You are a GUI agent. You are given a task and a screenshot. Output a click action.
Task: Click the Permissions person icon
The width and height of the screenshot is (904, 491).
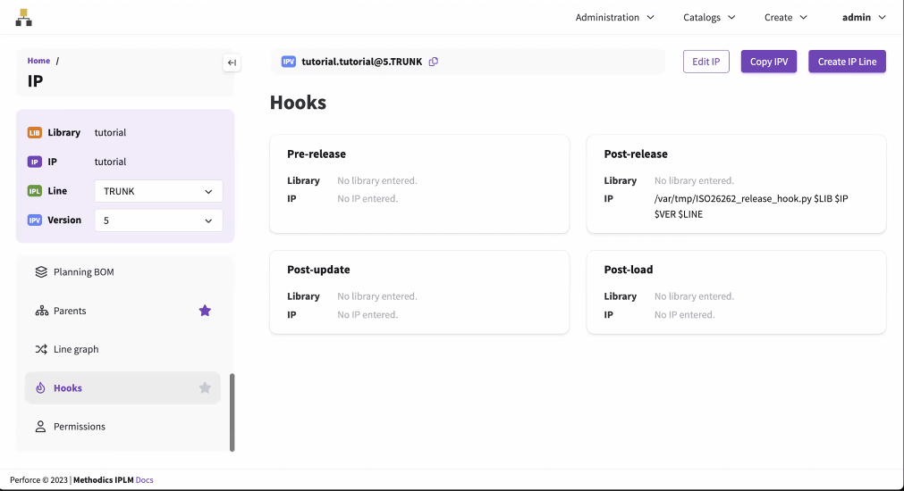(x=41, y=427)
